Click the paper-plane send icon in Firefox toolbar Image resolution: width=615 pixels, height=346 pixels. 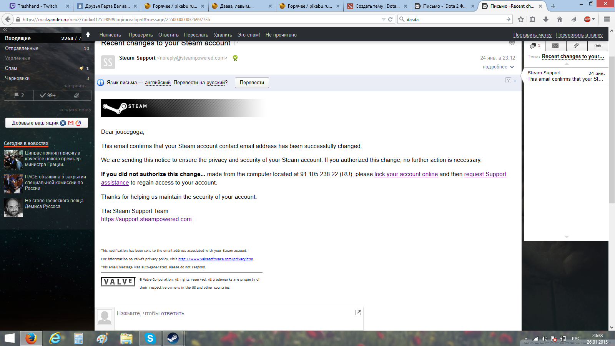tap(573, 19)
